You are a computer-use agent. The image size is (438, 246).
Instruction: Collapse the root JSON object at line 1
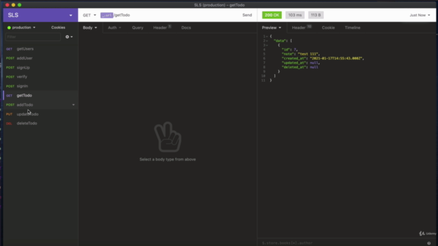267,36
